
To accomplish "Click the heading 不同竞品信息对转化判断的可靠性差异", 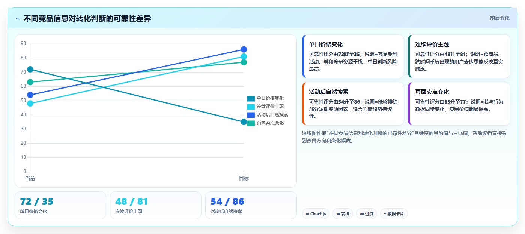I will point(87,18).
